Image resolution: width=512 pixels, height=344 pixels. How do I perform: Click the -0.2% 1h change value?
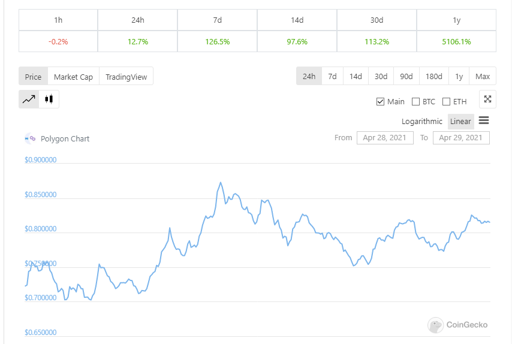click(58, 42)
